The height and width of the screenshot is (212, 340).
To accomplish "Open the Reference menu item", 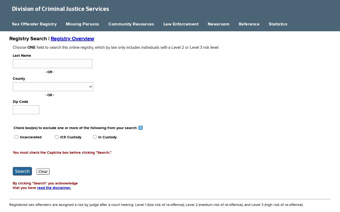I will [x=249, y=24].
